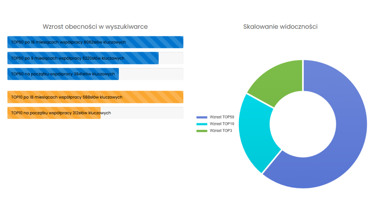384x198 pixels.
Task: Click the filled orange TOP10 na początku bar
Action: (x=54, y=113)
